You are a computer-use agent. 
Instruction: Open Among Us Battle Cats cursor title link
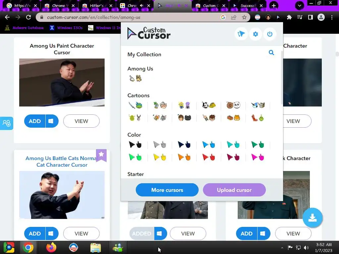62,161
